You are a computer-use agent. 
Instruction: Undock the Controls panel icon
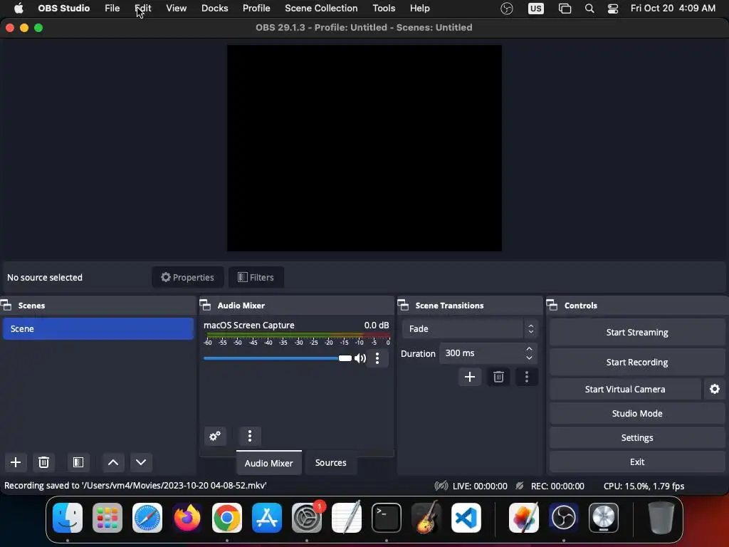tap(552, 306)
